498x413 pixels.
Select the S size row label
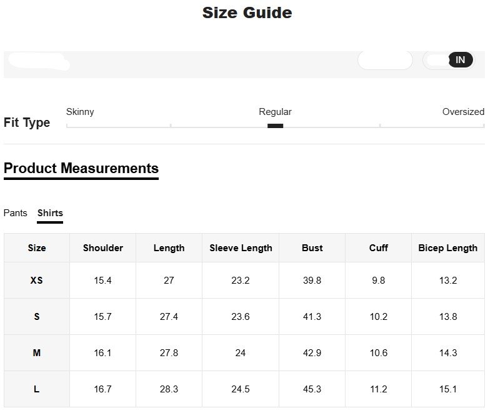click(37, 317)
